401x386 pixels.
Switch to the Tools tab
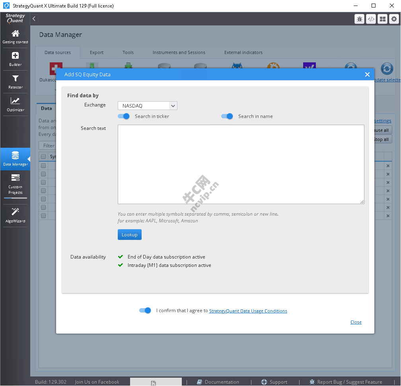128,52
